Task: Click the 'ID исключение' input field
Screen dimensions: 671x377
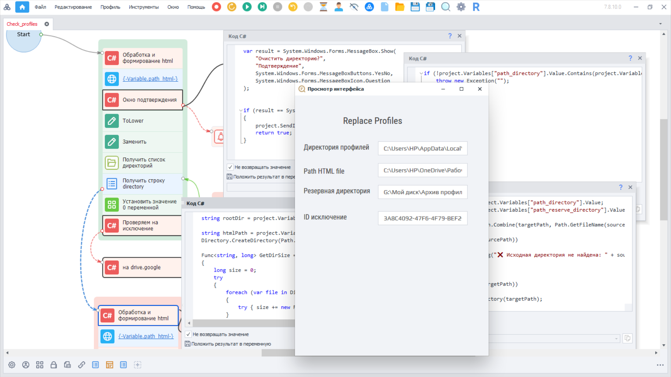Action: 423,218
